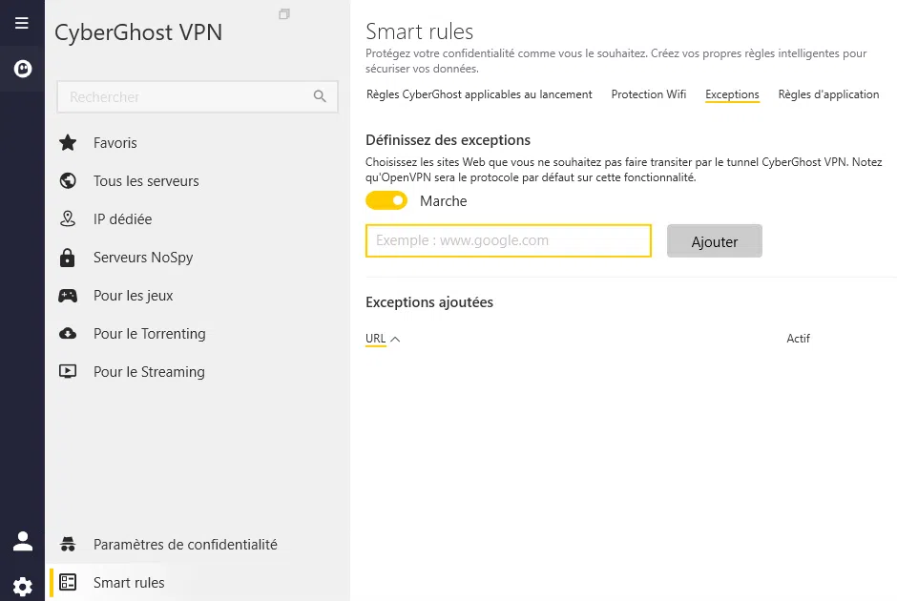Focus the exception URL example field
Image resolution: width=897 pixels, height=601 pixels.
(508, 241)
